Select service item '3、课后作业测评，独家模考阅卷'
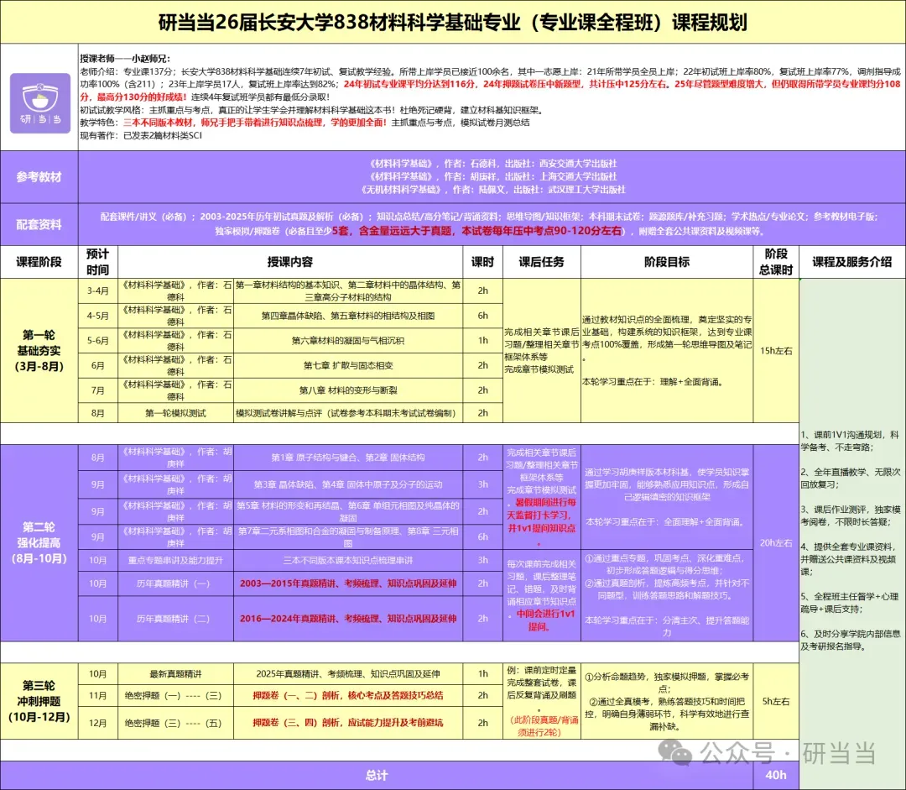This screenshot has width=906, height=790. click(x=850, y=515)
